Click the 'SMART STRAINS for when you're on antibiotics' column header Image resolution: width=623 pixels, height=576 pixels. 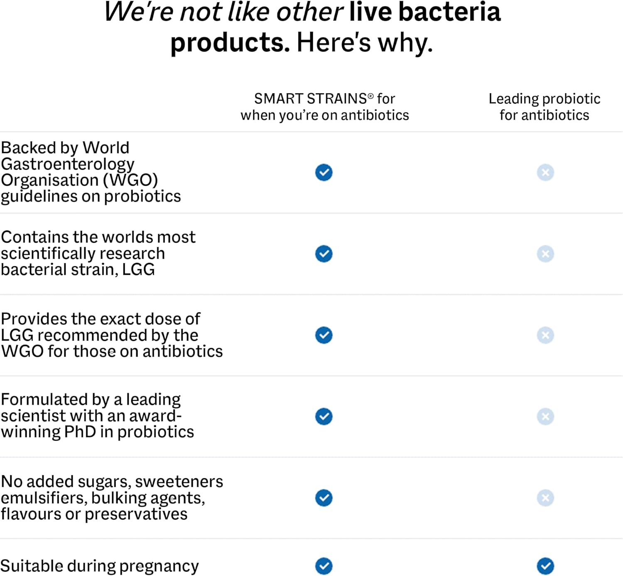coord(324,107)
